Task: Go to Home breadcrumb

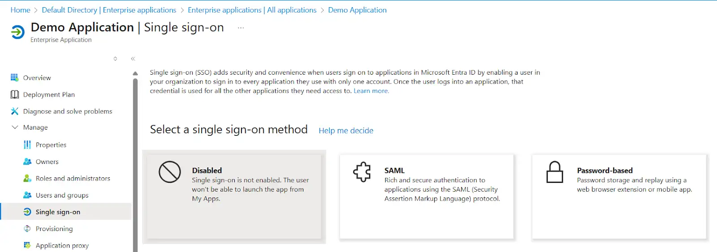Action: [20, 10]
